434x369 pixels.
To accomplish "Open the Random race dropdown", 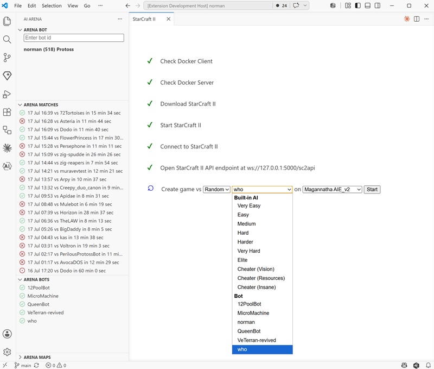I will point(216,189).
